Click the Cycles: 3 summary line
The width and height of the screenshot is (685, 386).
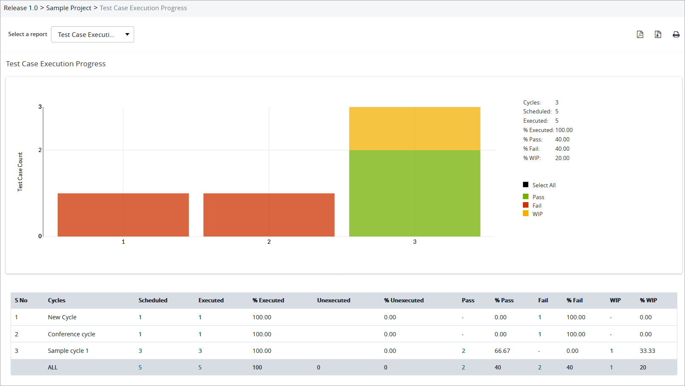(x=541, y=102)
